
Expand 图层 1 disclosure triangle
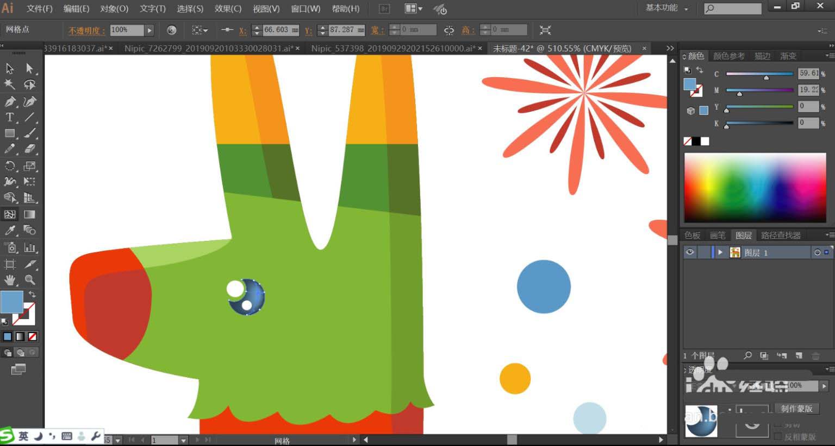point(720,252)
